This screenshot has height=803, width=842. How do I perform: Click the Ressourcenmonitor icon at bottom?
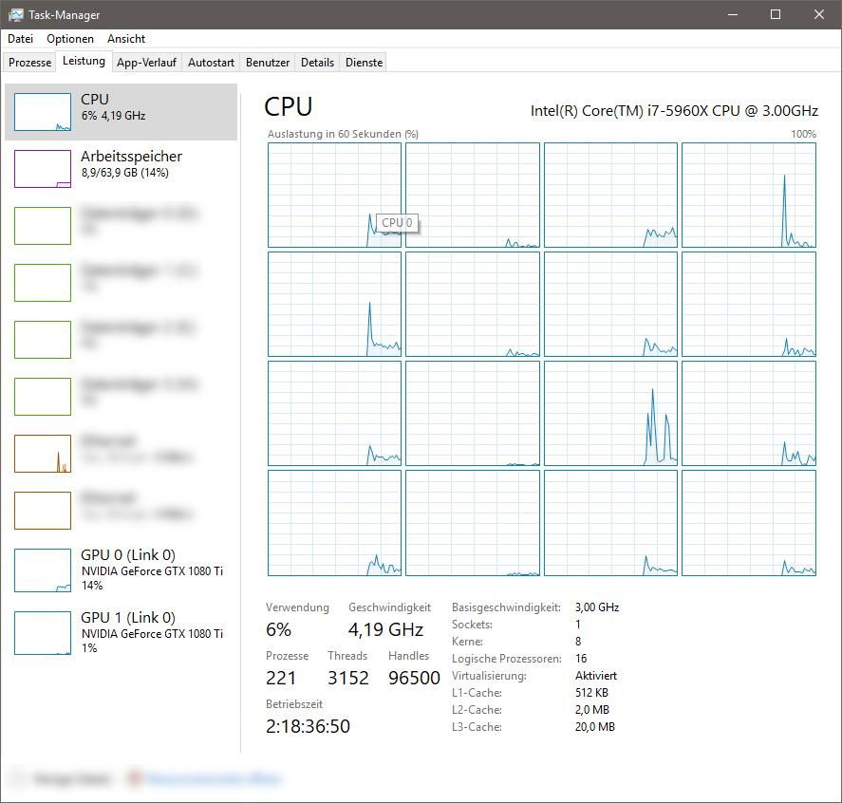coord(135,779)
